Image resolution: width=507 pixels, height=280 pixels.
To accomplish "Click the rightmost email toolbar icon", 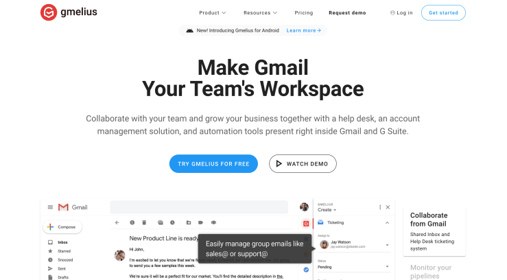I will [213, 222].
